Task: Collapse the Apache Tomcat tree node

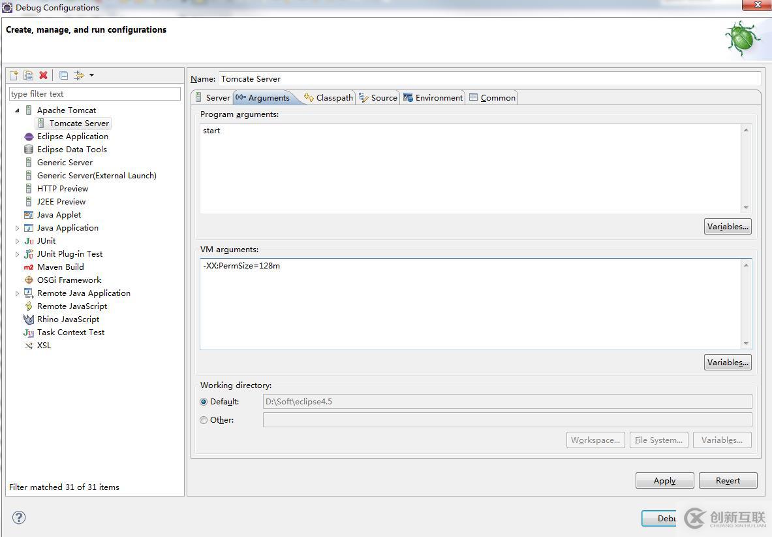Action: [x=17, y=110]
